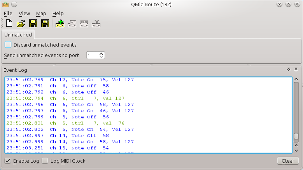Image resolution: width=303 pixels, height=170 pixels.
Task: Click the event log scrollbar up arrow
Action: [x=296, y=79]
